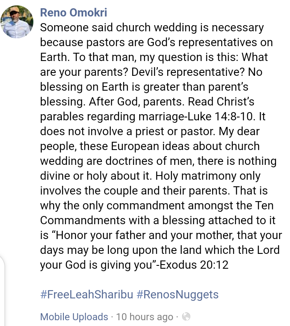Click the Reno Omokri name link
The width and height of the screenshot is (290, 326).
point(74,12)
